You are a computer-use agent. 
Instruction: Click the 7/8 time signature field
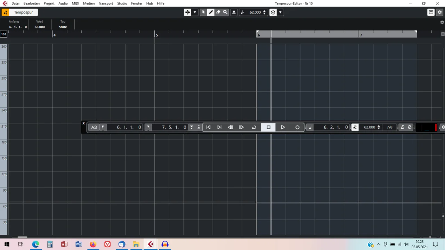coord(390,127)
